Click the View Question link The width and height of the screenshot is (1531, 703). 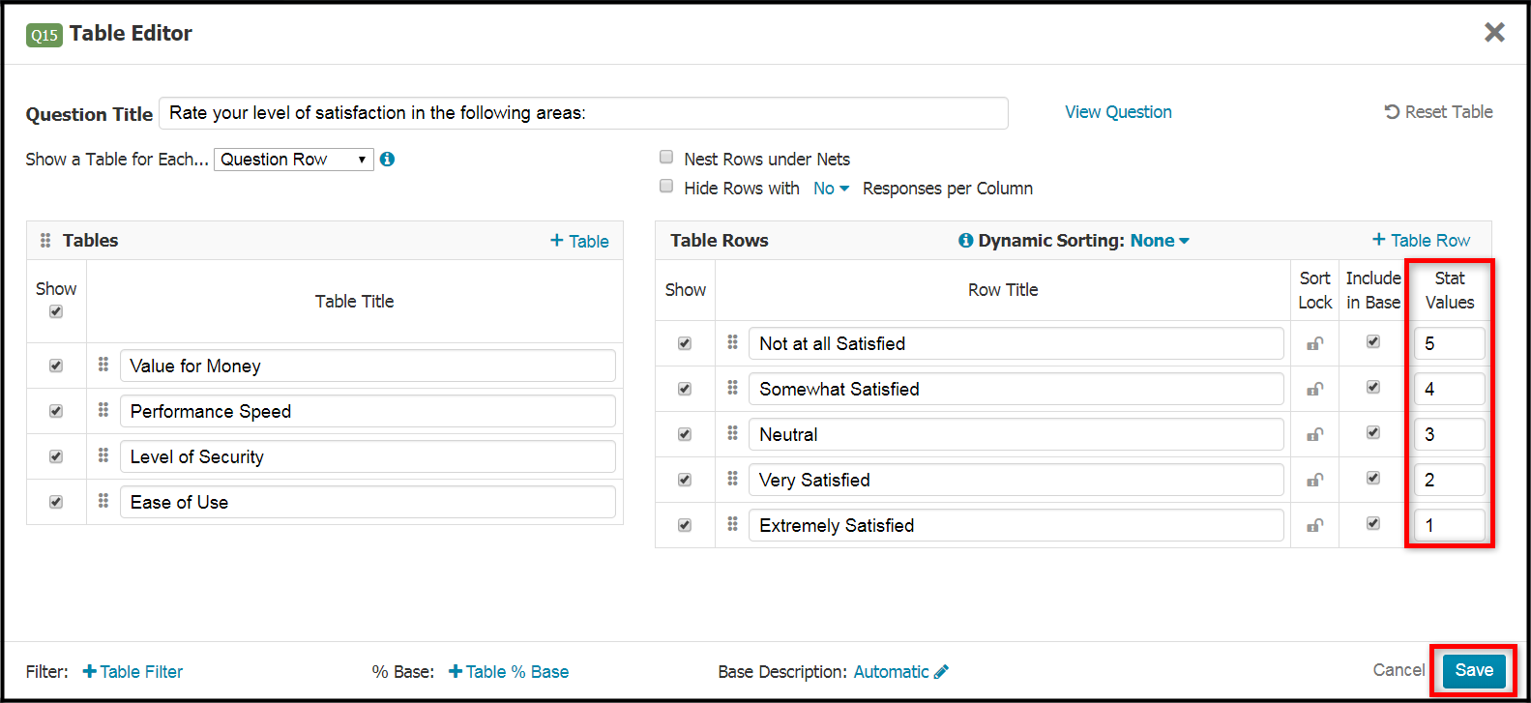click(x=1118, y=112)
